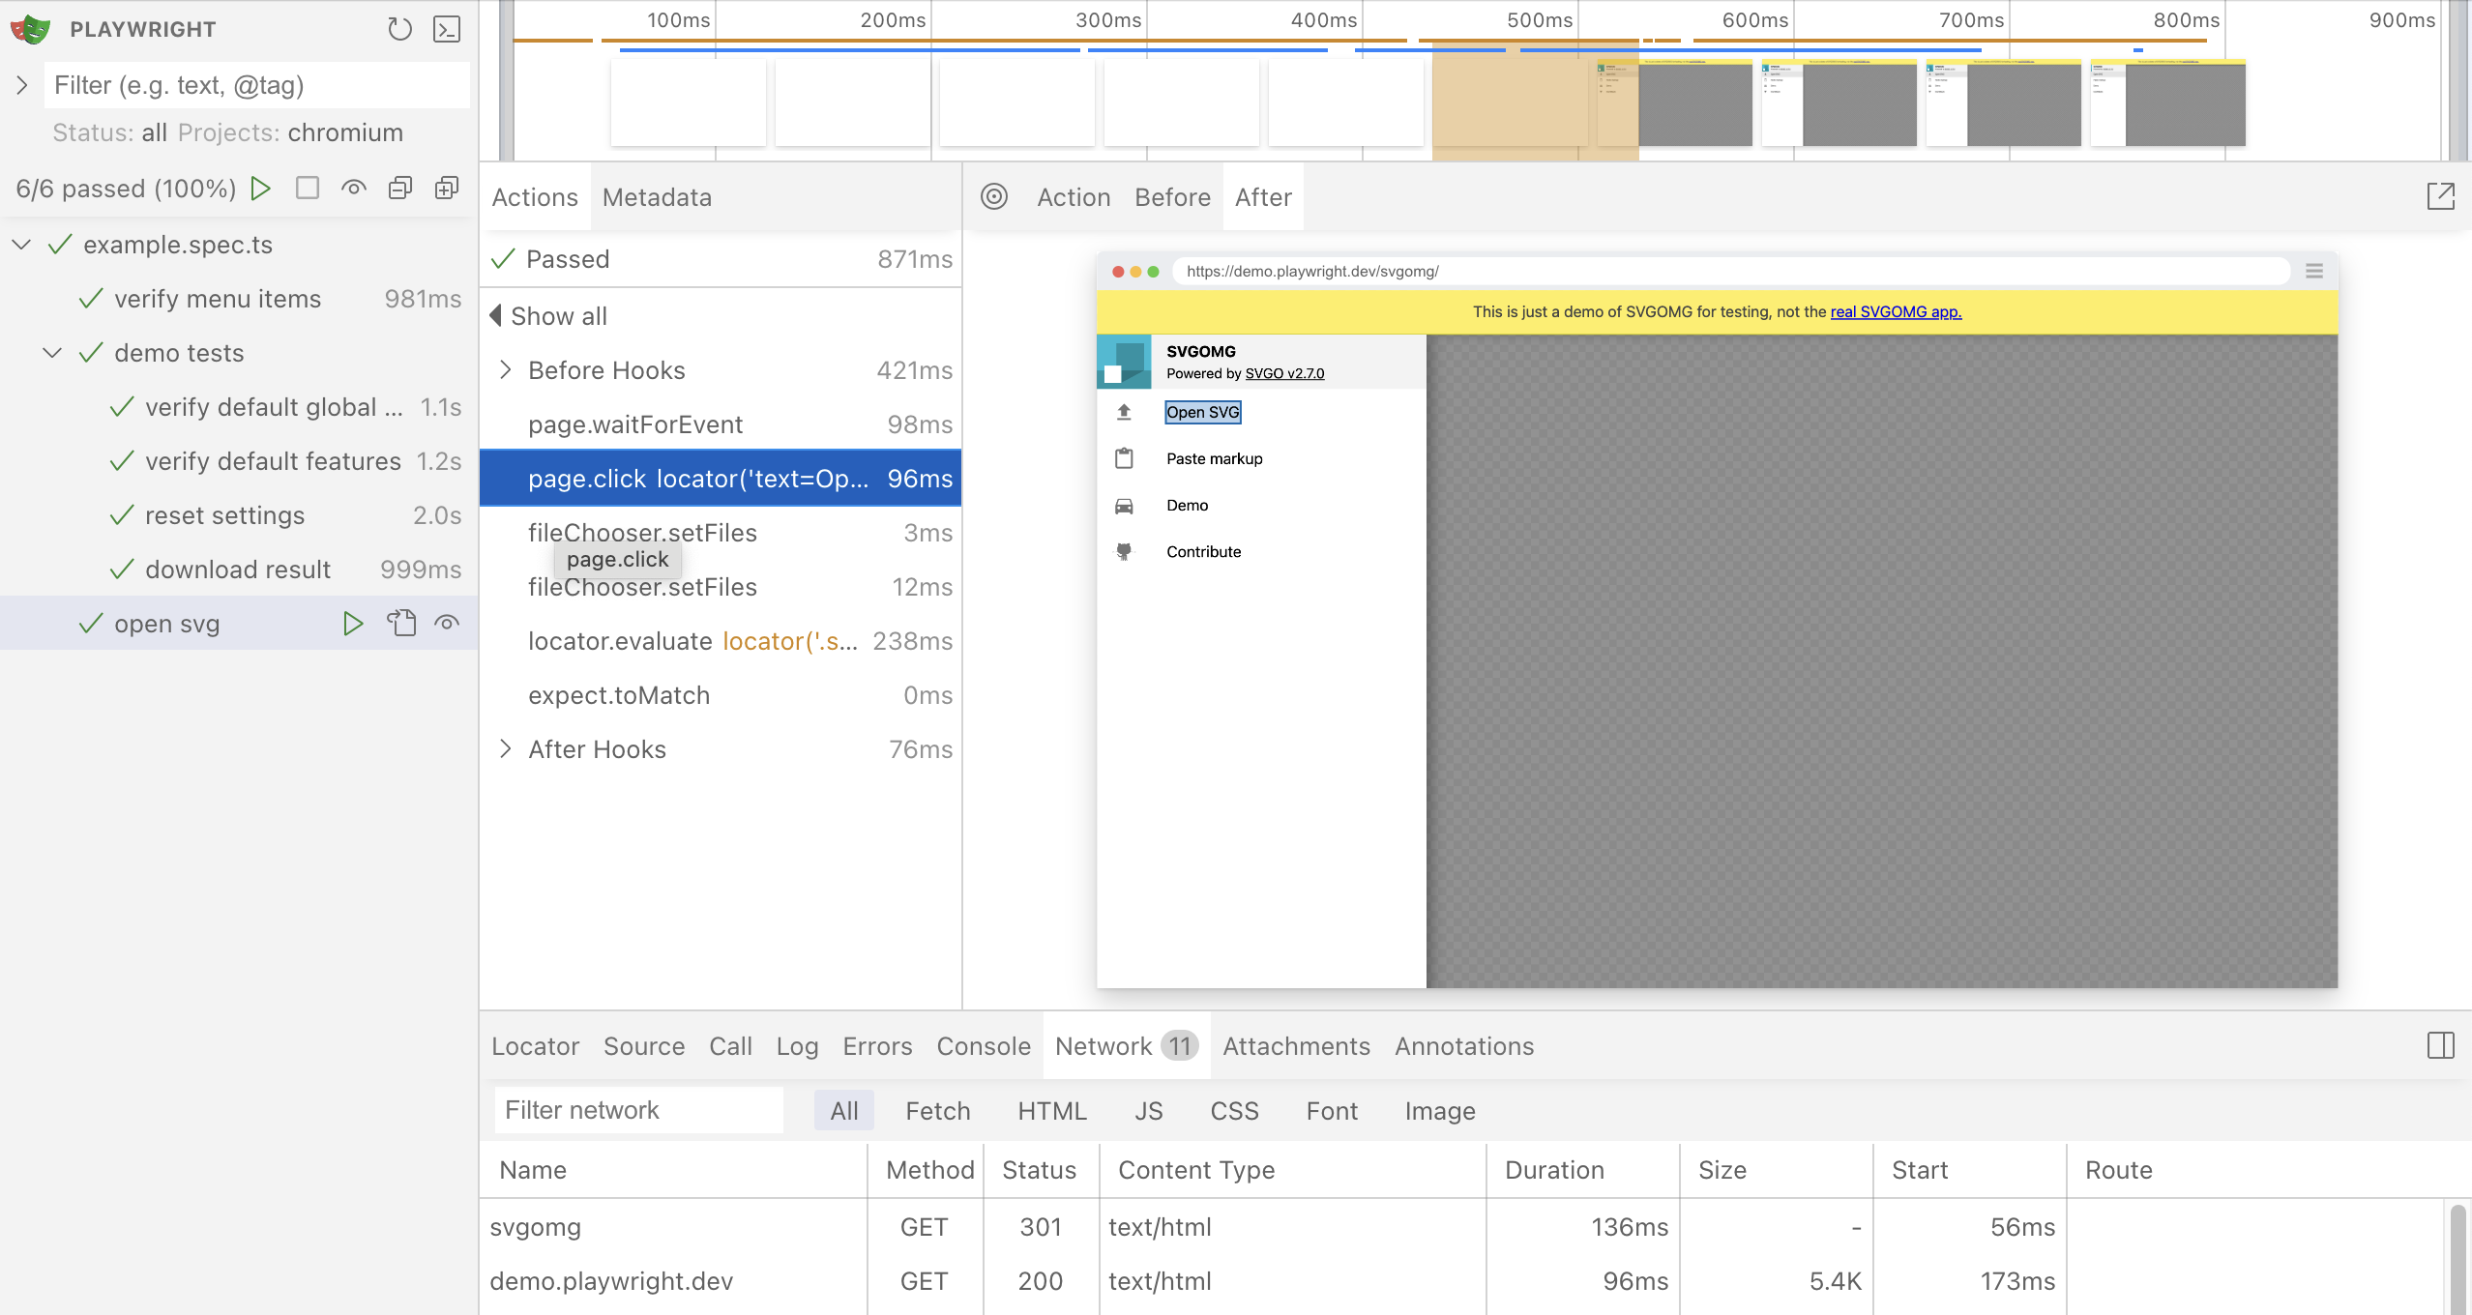Click Open SVG in the snapshot

click(x=1202, y=412)
